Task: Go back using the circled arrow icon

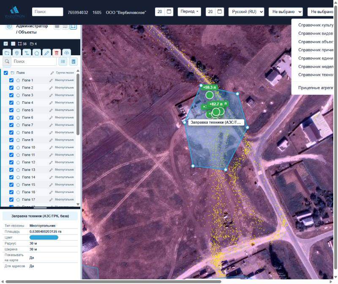Action: (9, 26)
